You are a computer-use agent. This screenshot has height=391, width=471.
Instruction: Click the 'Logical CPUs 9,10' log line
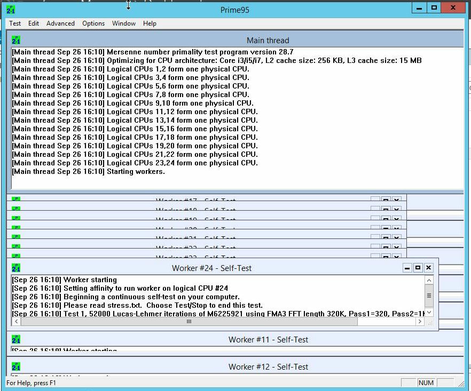tap(132, 103)
